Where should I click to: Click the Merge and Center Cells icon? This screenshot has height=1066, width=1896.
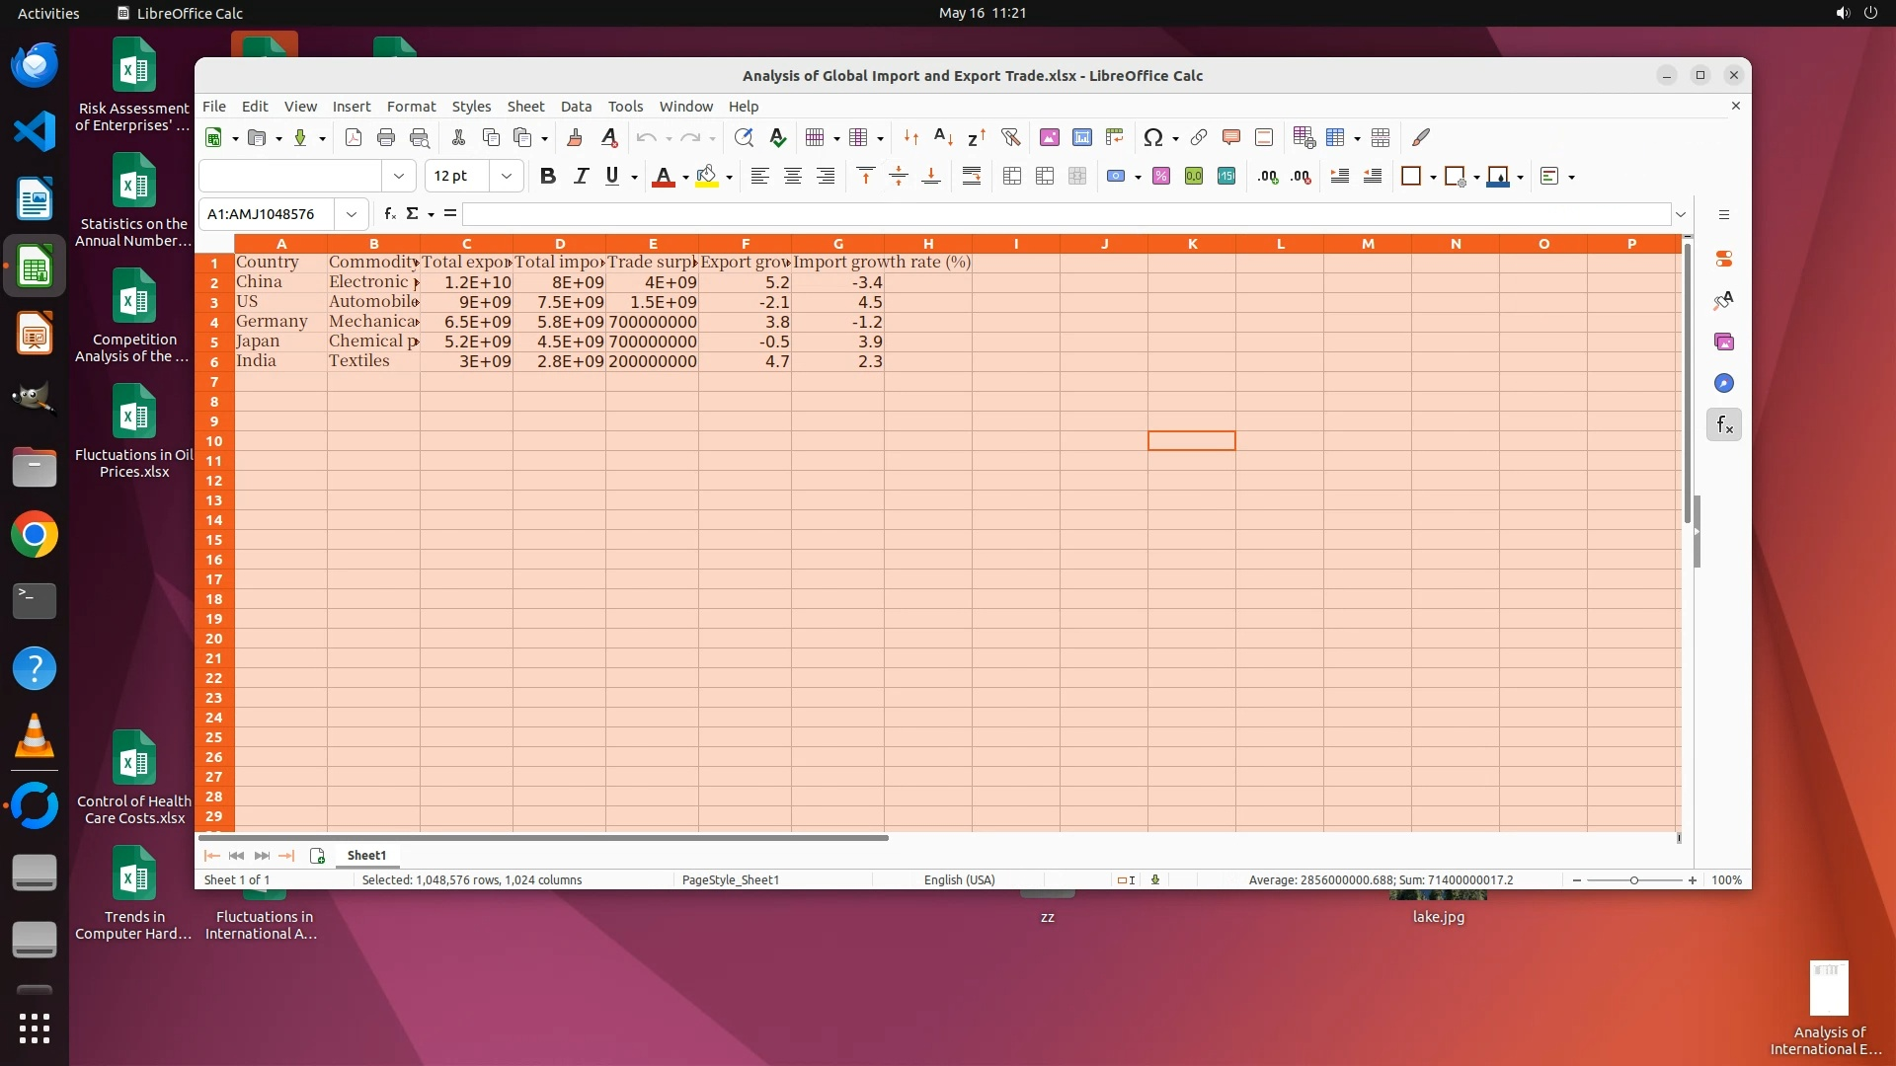(x=1012, y=176)
